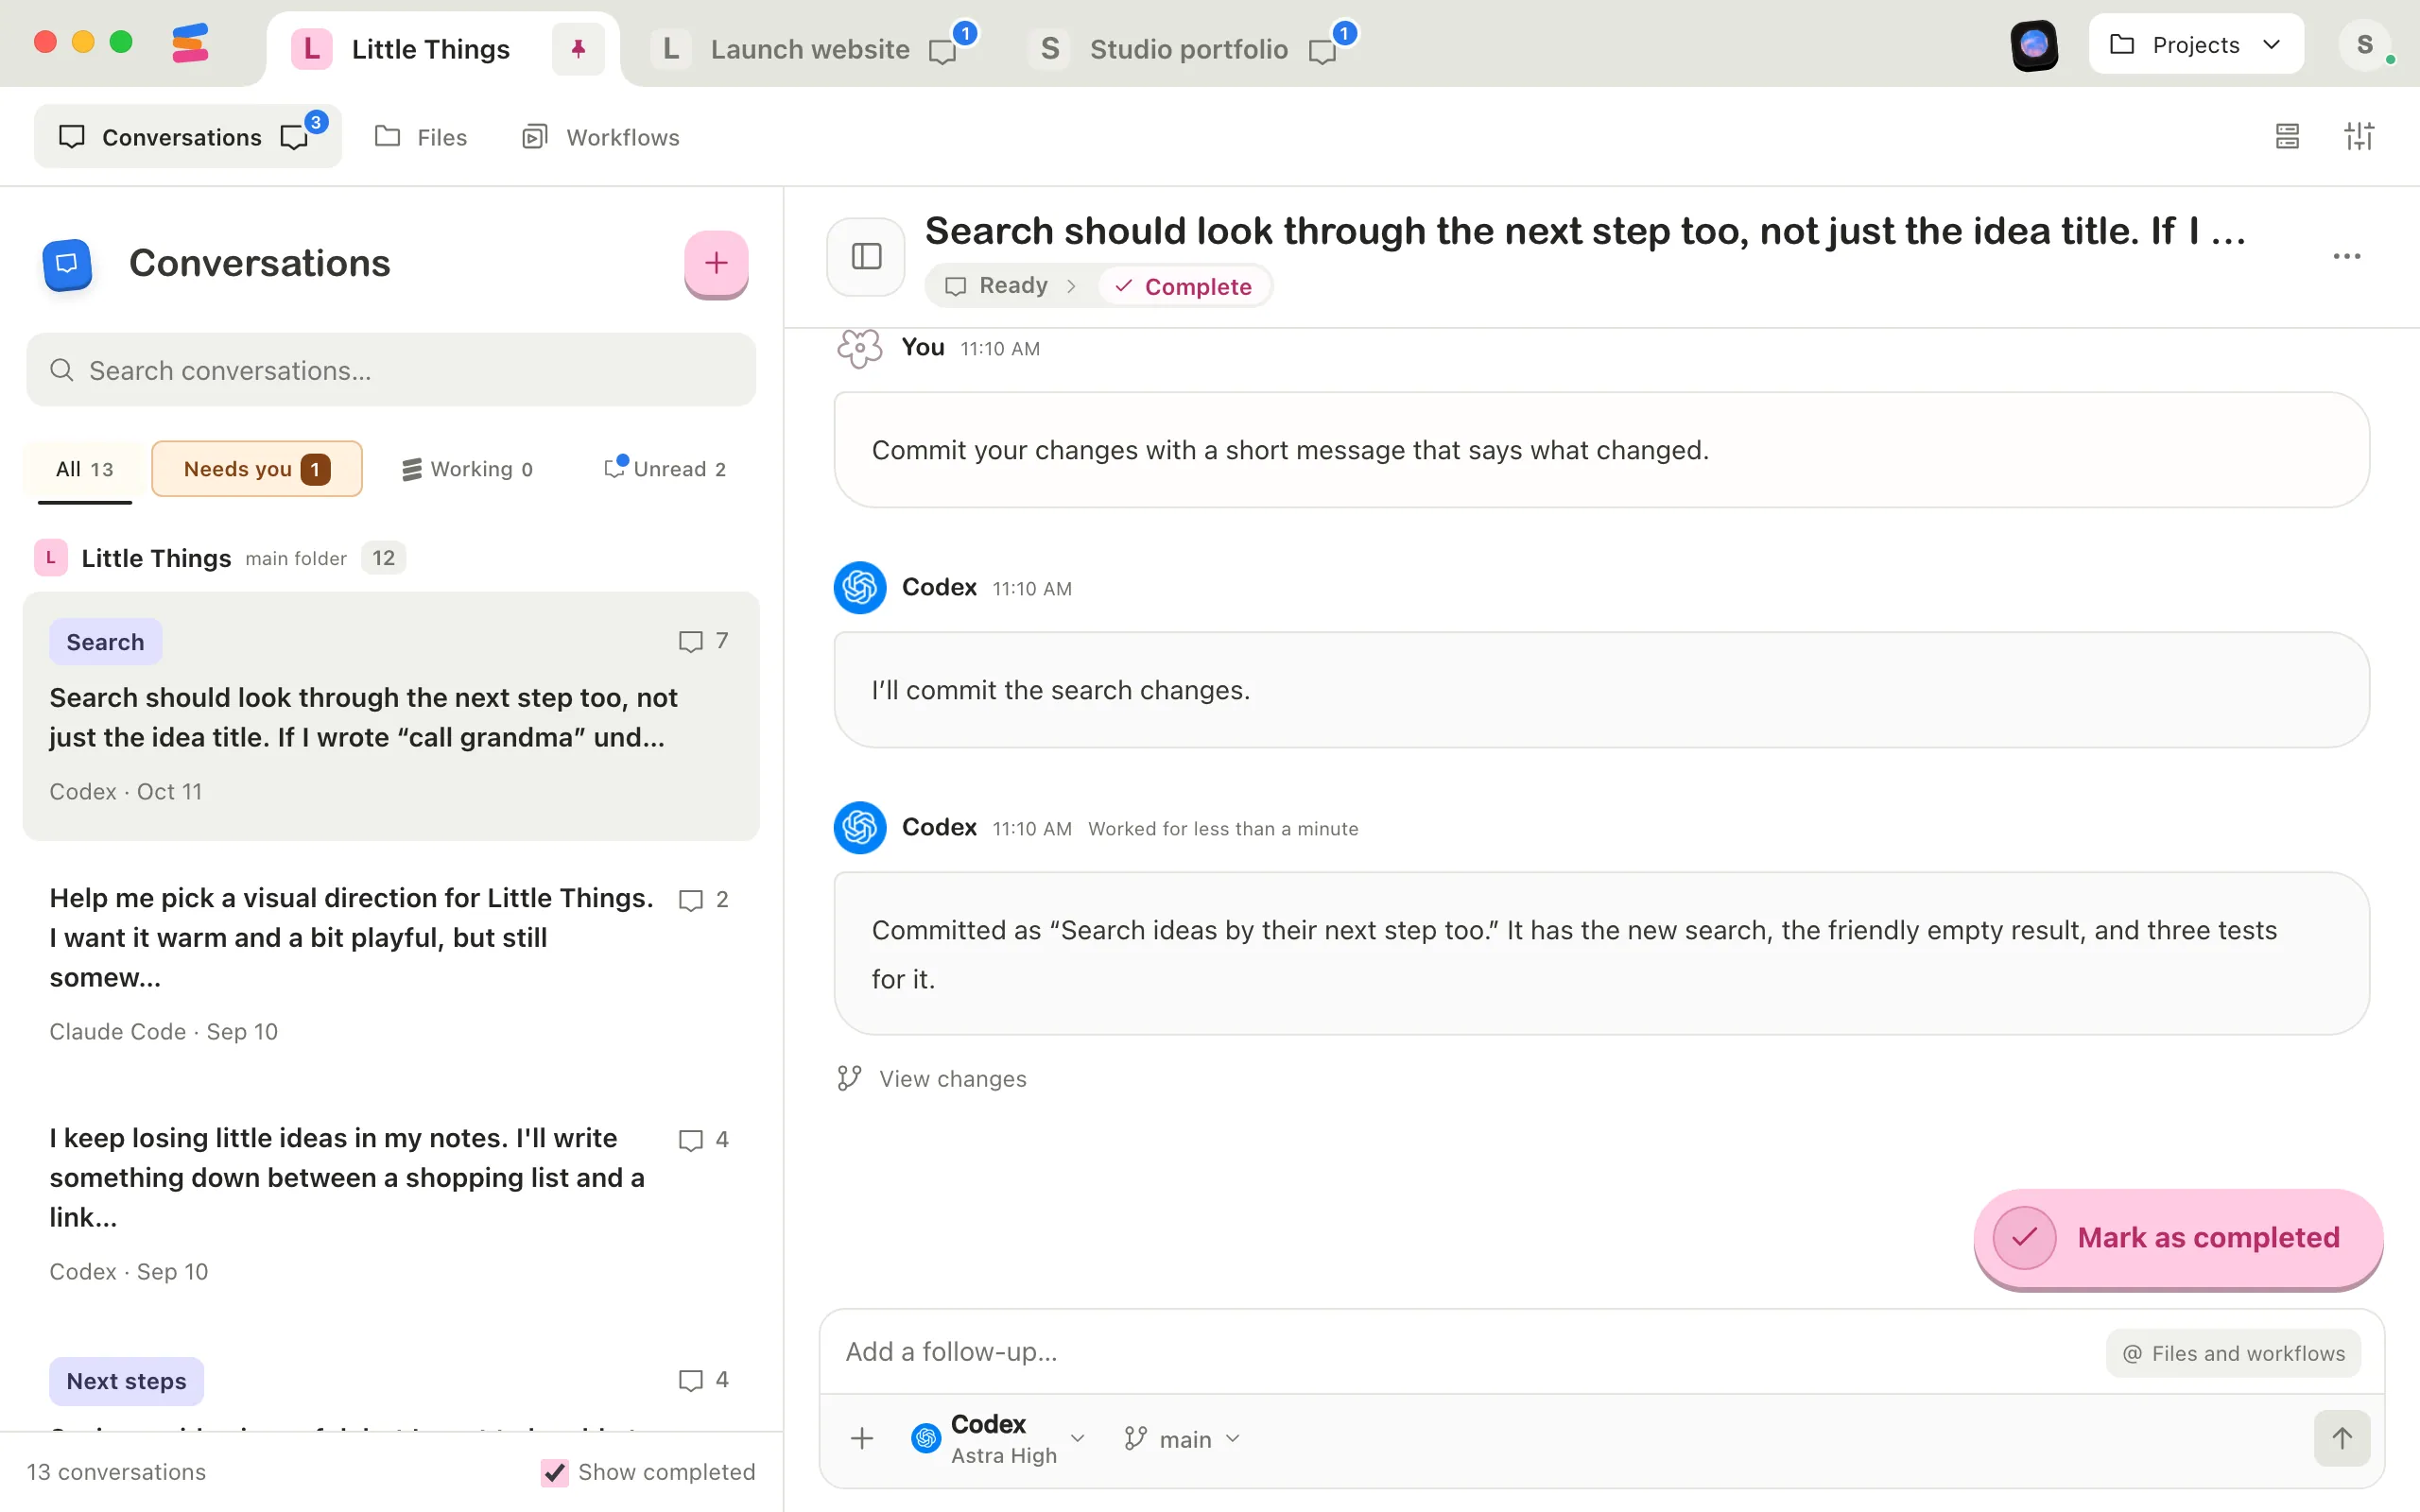Image resolution: width=2420 pixels, height=1512 pixels.
Task: Open the Projects dropdown
Action: coord(2195,45)
